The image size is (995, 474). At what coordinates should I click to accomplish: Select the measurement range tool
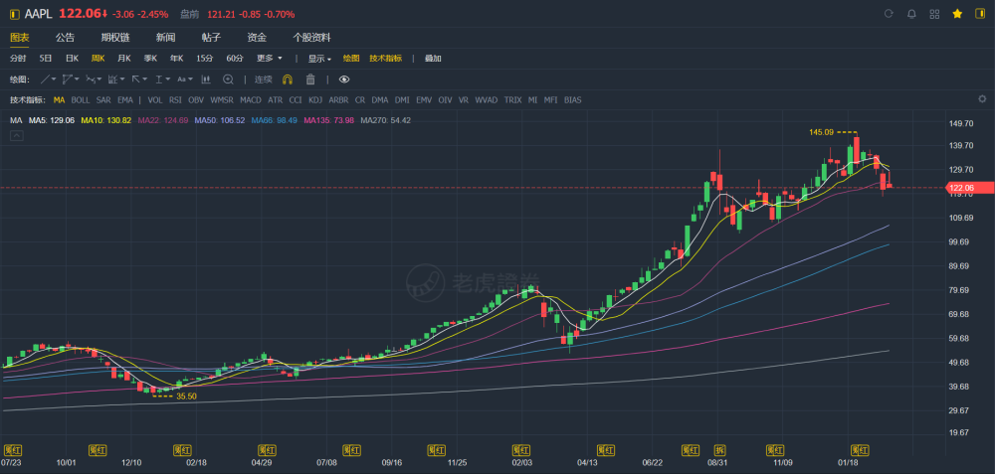coord(158,79)
